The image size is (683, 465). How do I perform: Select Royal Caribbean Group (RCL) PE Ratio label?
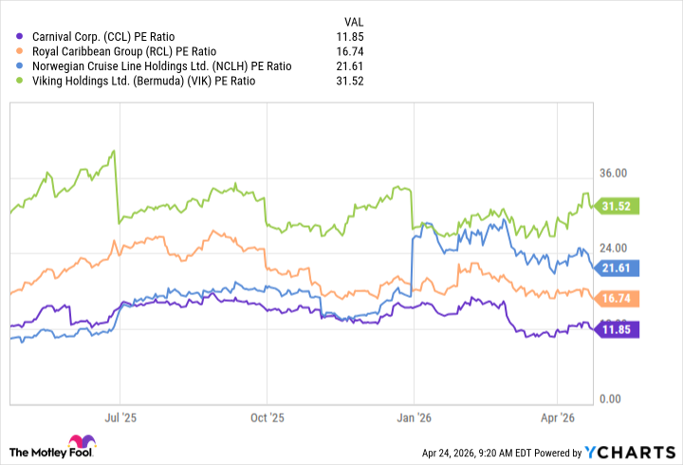click(122, 51)
